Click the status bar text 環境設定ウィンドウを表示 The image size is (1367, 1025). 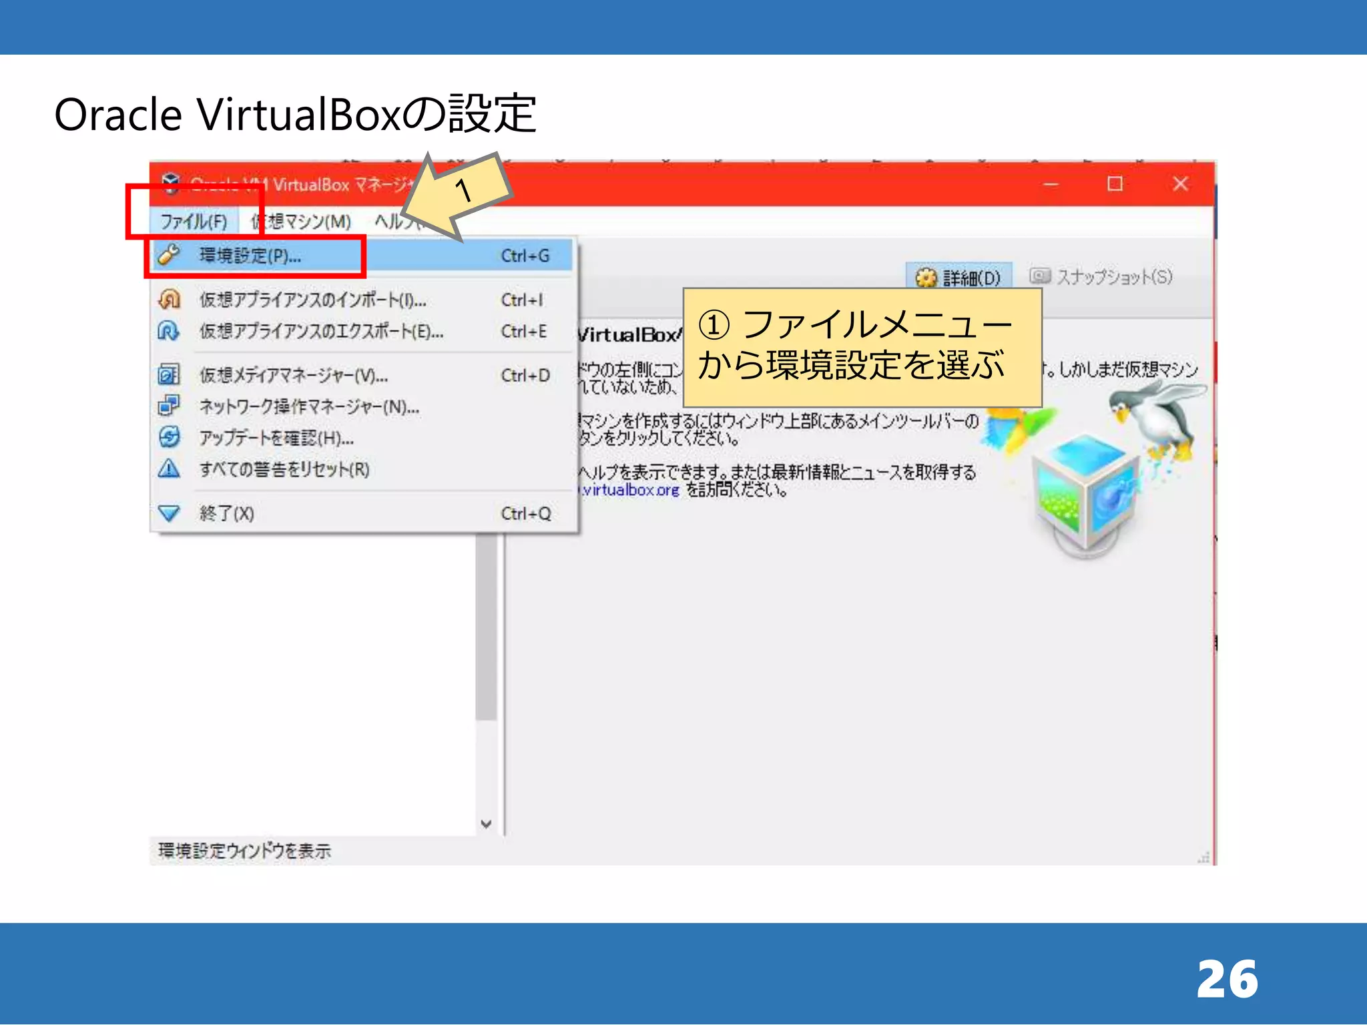point(245,851)
